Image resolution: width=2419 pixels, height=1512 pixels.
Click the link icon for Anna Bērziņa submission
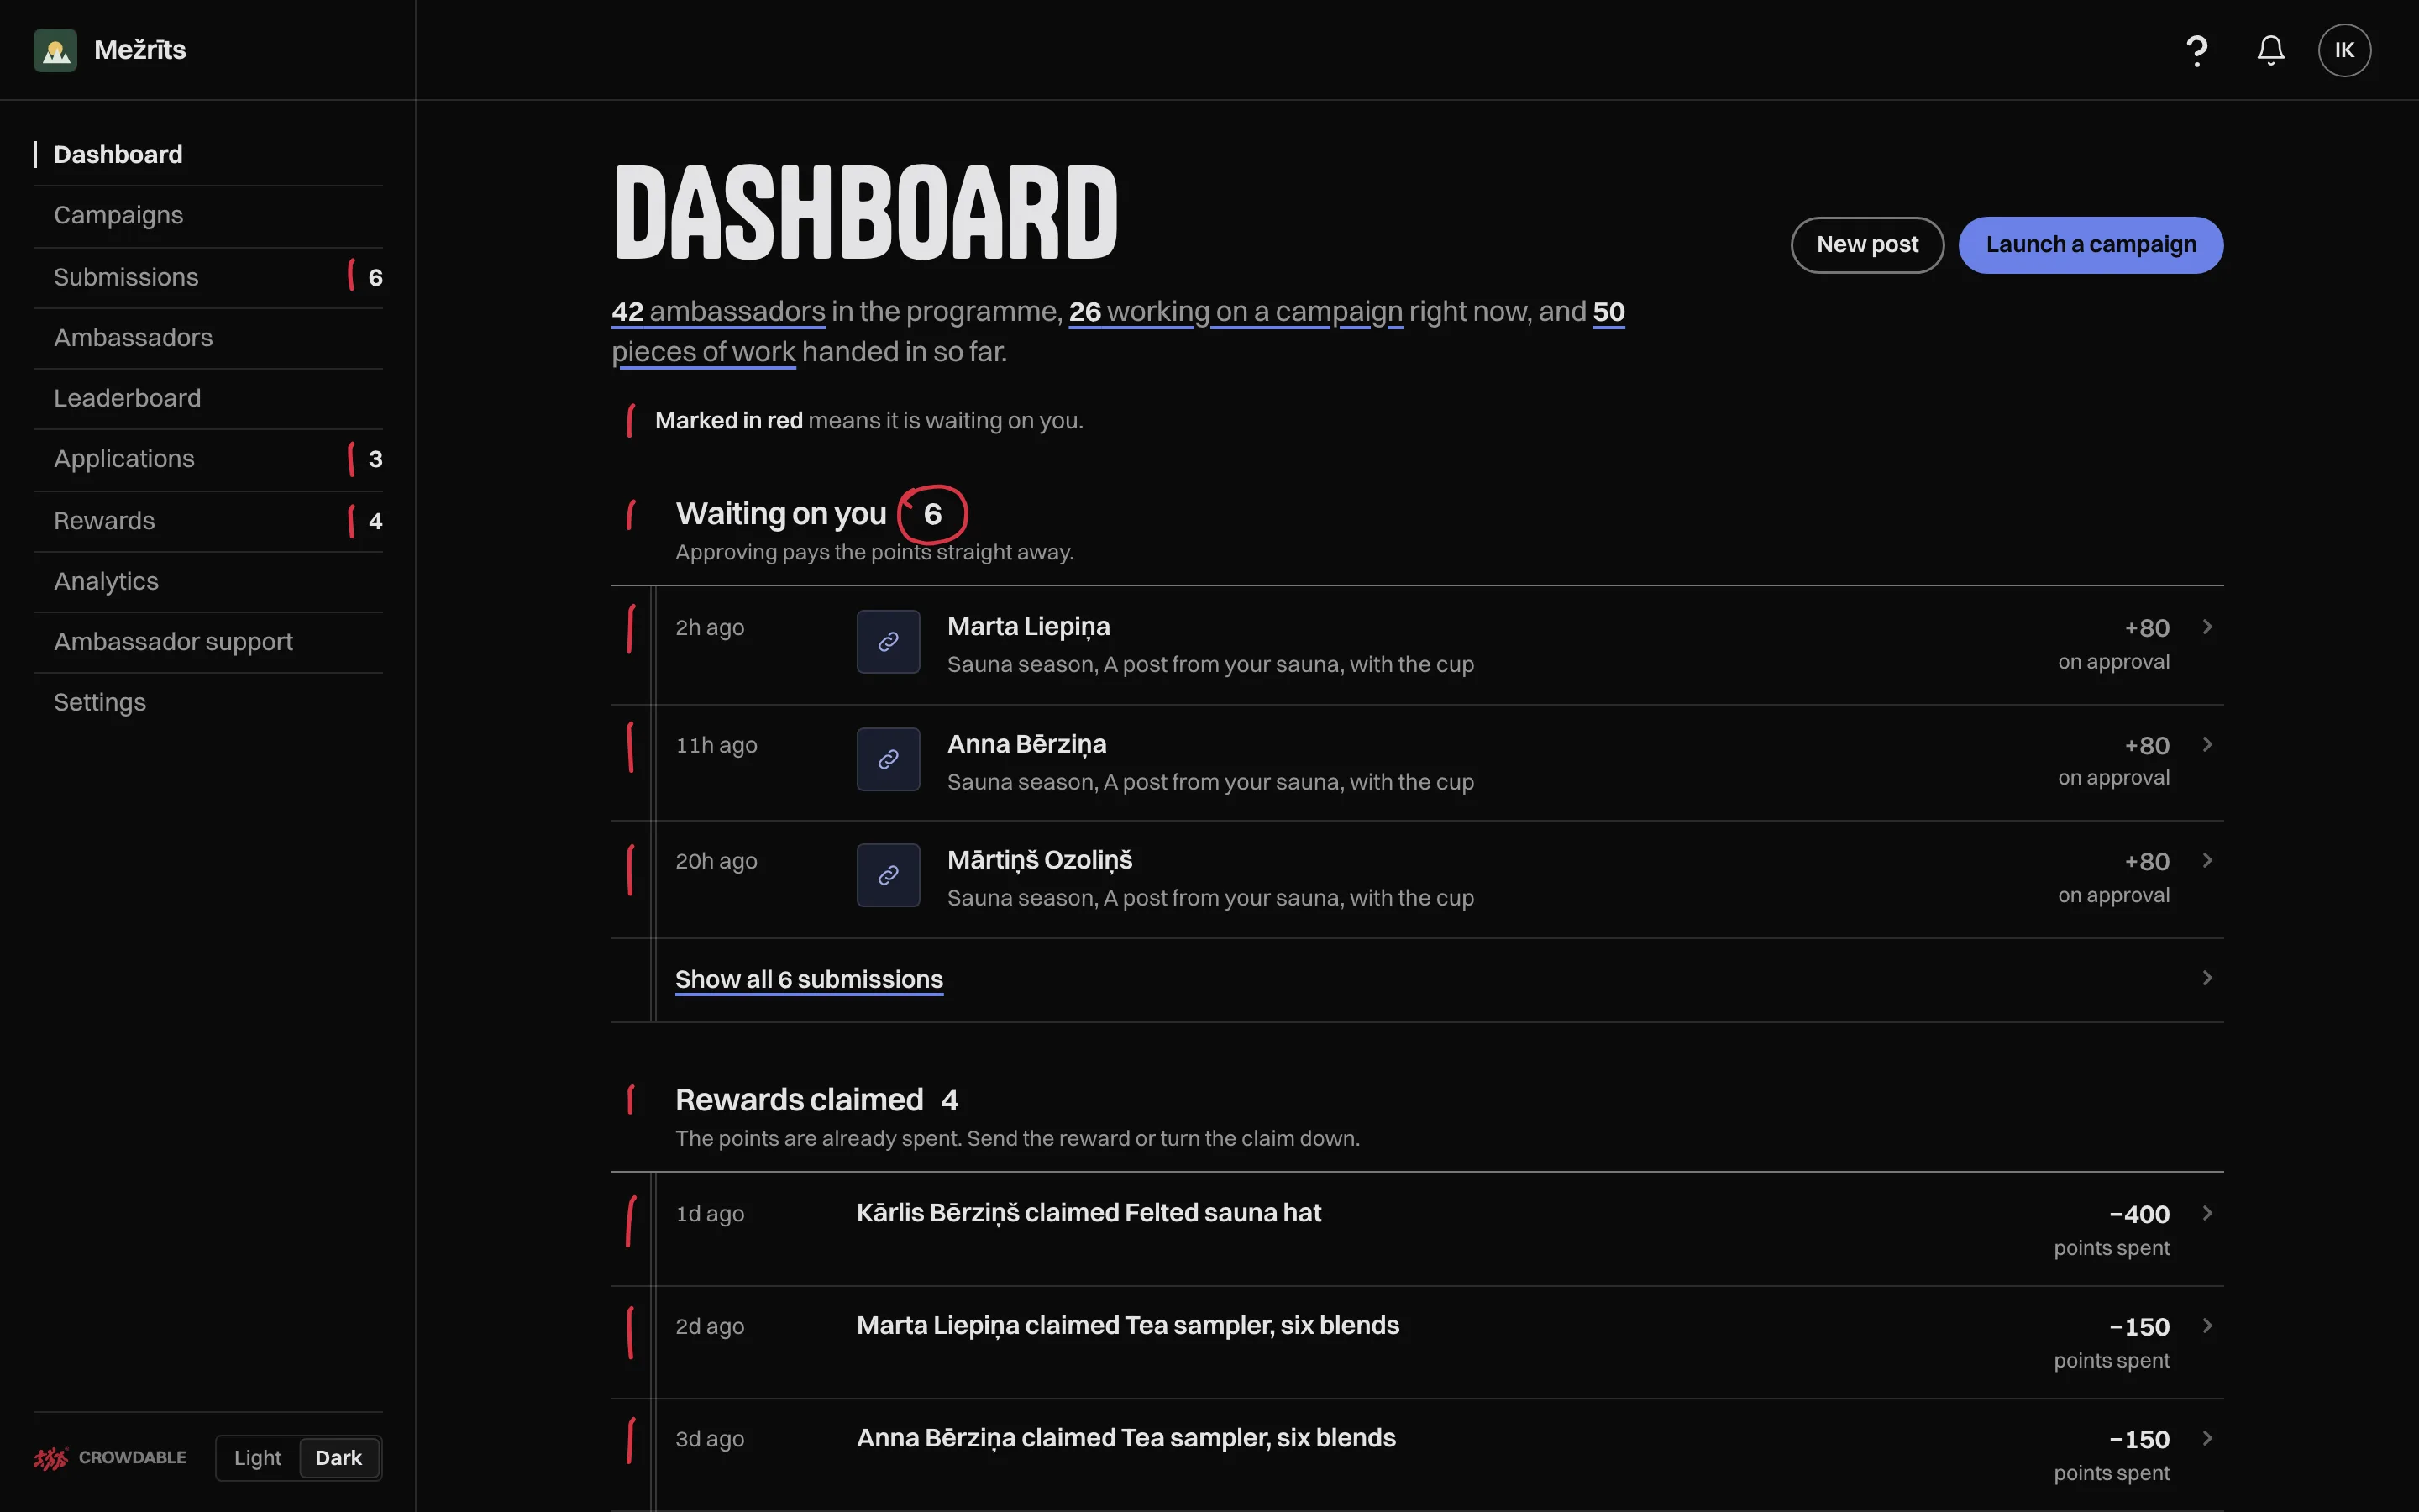pos(888,759)
